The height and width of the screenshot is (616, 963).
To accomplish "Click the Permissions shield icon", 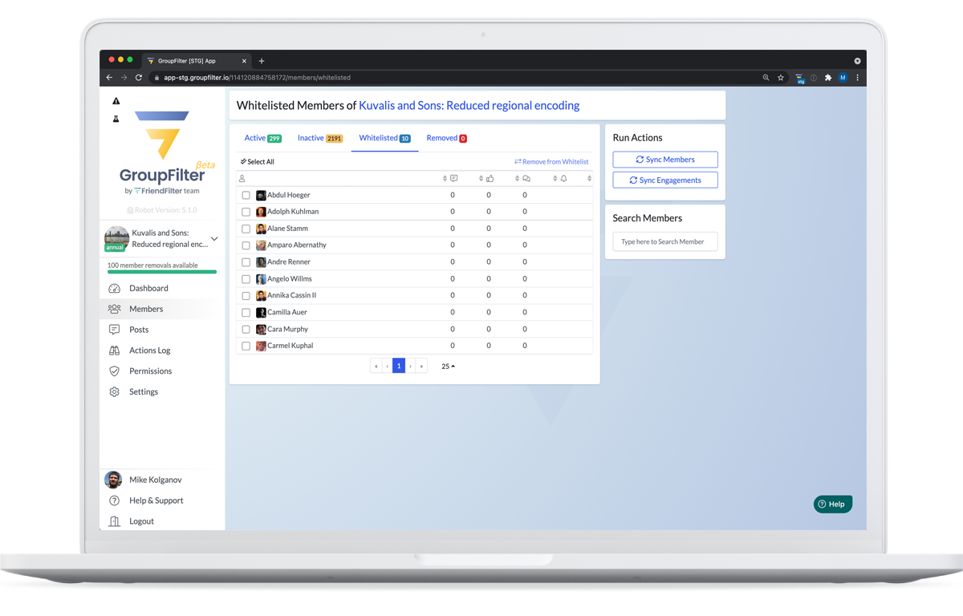I will point(114,371).
